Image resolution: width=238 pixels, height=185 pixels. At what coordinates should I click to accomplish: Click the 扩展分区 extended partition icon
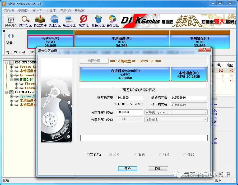point(16,80)
